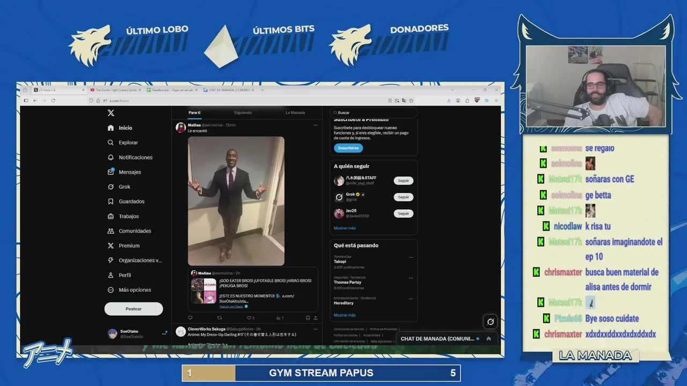The width and height of the screenshot is (687, 386).
Task: Open options for Takopi trend
Action: 411,257
